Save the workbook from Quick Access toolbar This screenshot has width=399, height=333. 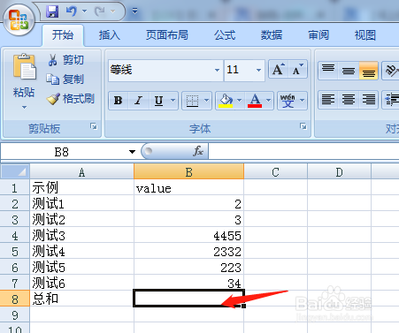tap(52, 11)
